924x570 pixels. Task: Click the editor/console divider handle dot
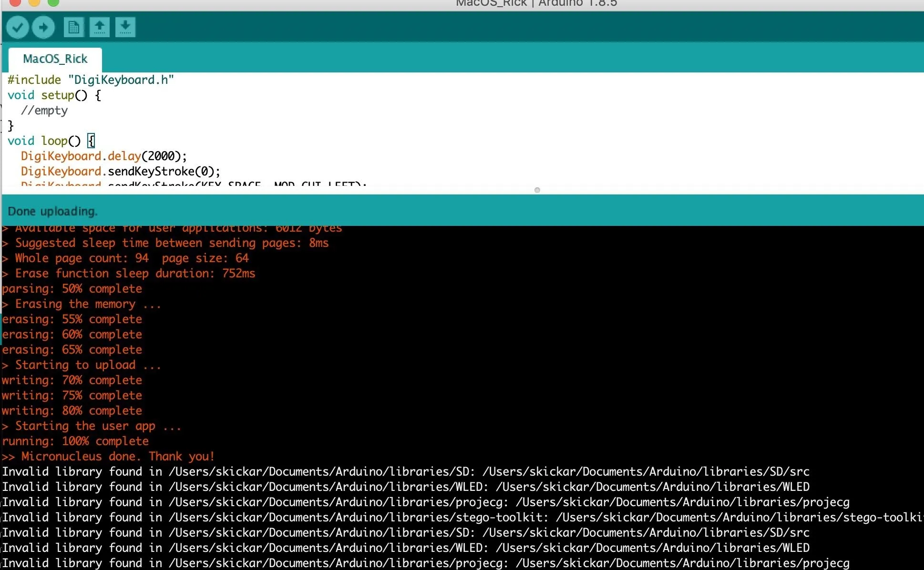(537, 190)
